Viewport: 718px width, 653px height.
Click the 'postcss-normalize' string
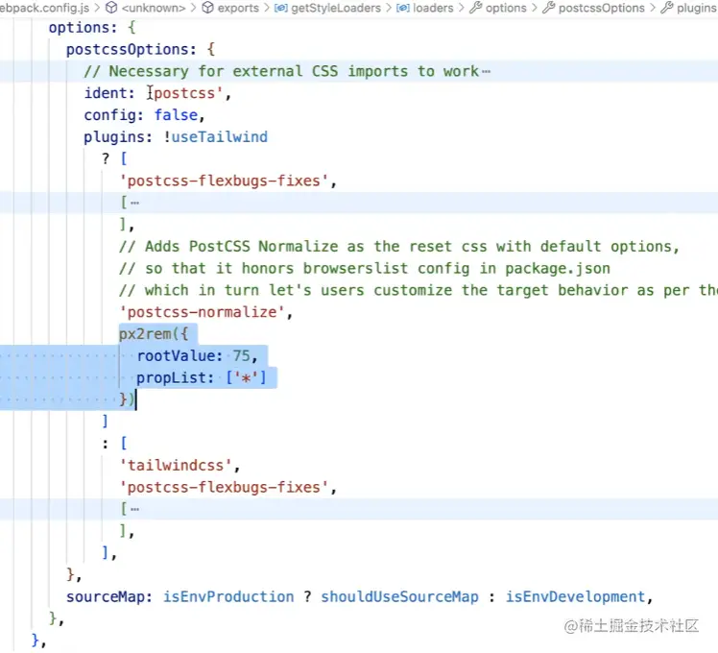click(x=202, y=312)
